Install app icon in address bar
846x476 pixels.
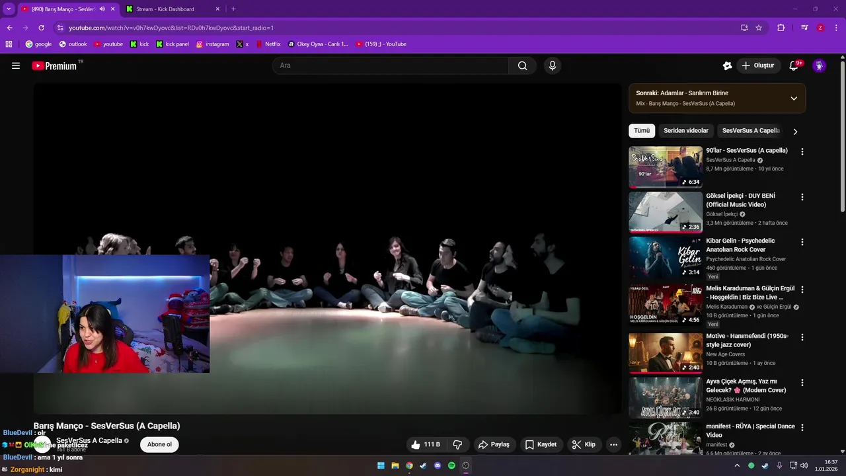[x=744, y=28]
